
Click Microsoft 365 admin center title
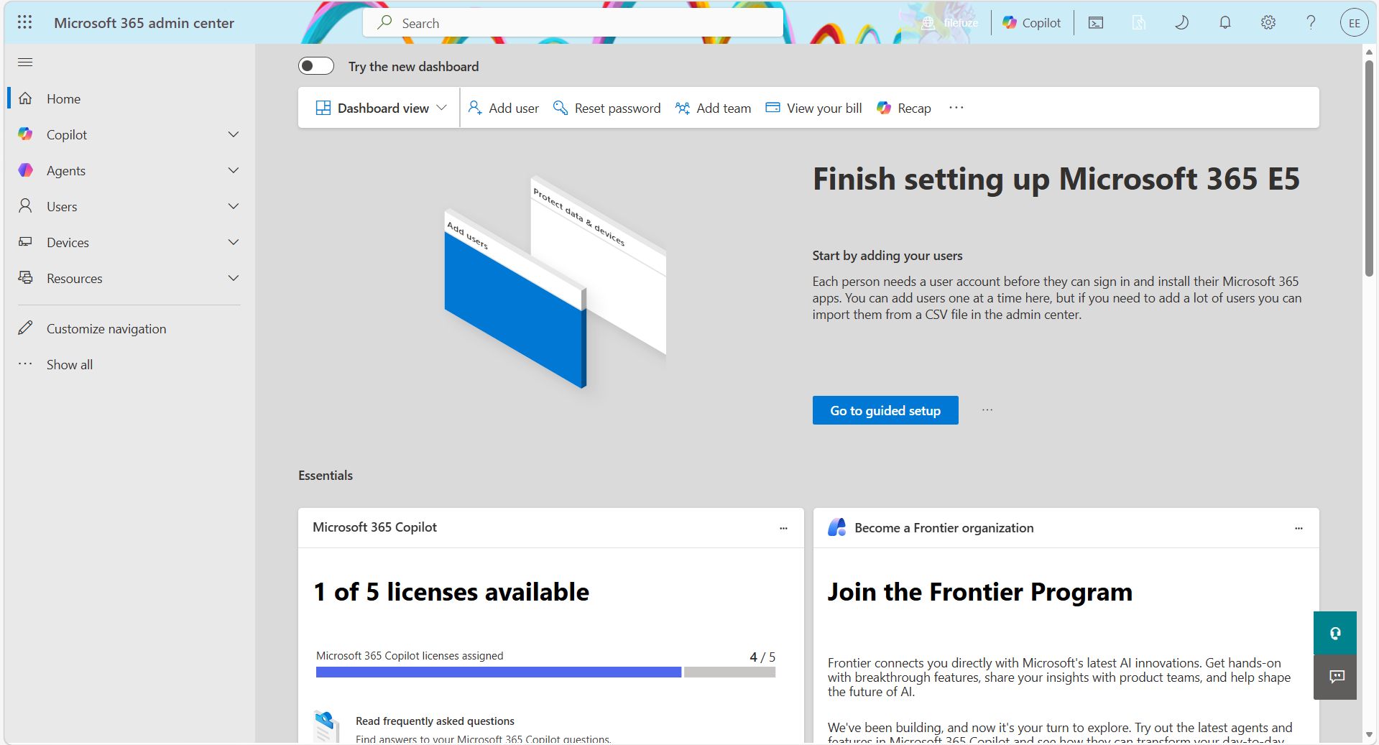[144, 23]
